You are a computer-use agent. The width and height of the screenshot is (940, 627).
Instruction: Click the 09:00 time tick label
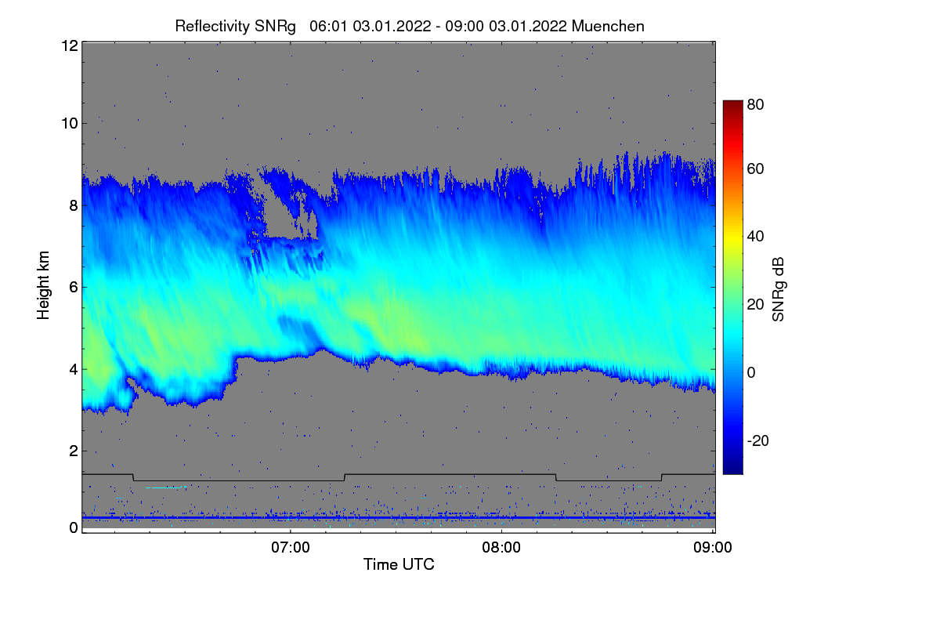[x=712, y=546]
